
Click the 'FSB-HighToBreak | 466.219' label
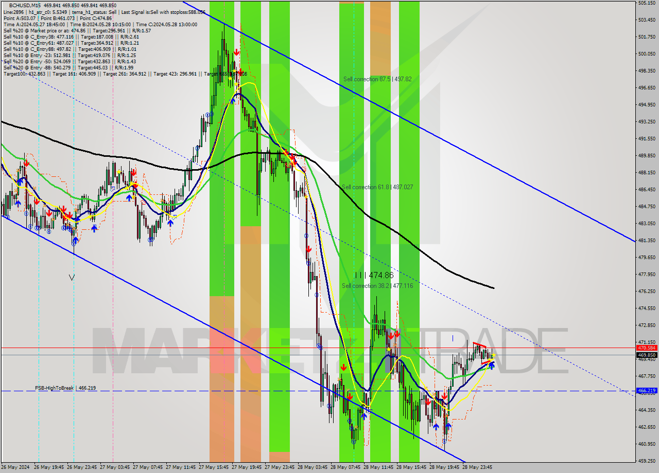point(65,388)
